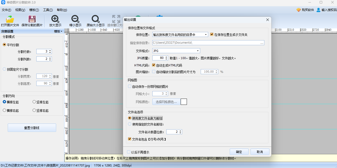The width and height of the screenshot is (337, 168).
Task: Click the OK button in output settings
Action: pyautogui.click(x=239, y=152)
